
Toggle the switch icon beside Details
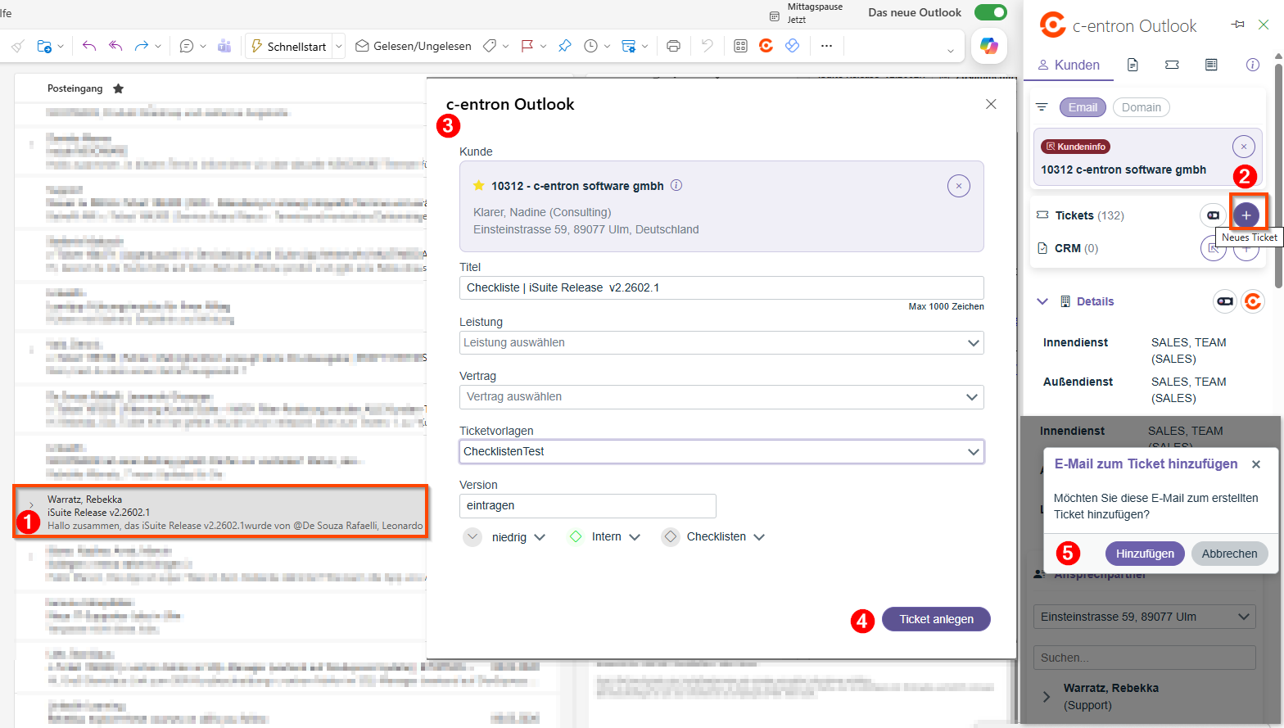click(x=1225, y=301)
